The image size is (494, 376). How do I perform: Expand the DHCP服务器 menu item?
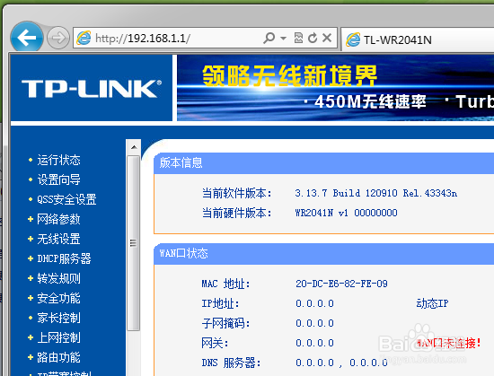coord(64,258)
